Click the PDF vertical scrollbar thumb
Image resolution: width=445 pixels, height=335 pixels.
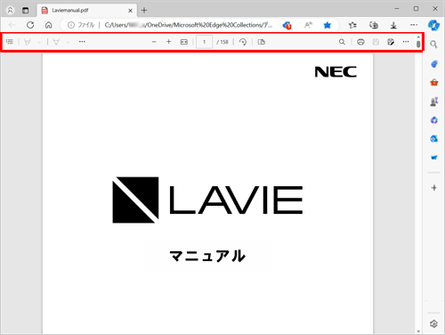click(418, 45)
